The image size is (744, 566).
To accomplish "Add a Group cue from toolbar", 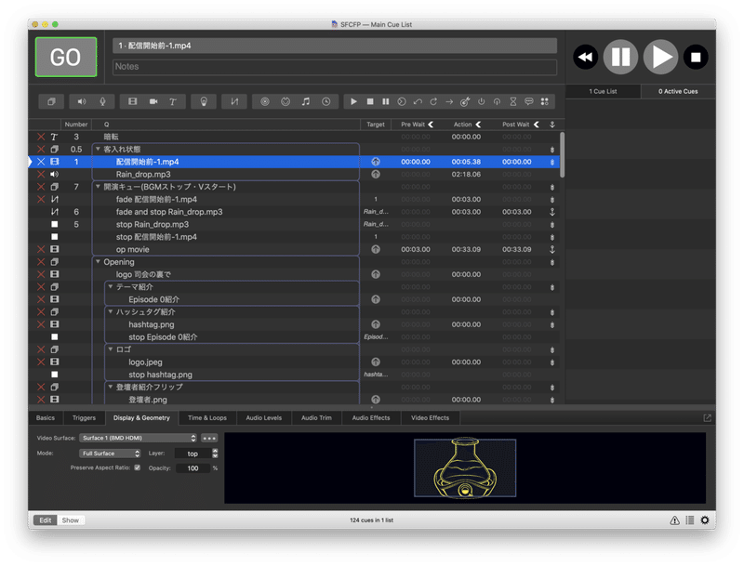I will [x=51, y=101].
